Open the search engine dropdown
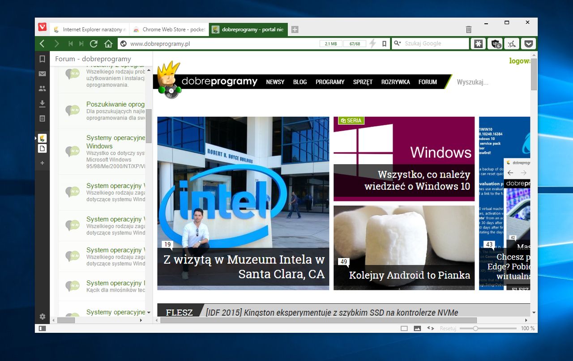Image resolution: width=573 pixels, height=361 pixels. click(398, 43)
